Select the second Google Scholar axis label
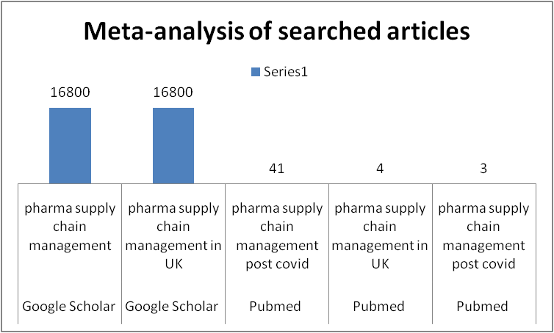The image size is (554, 333). tap(173, 307)
